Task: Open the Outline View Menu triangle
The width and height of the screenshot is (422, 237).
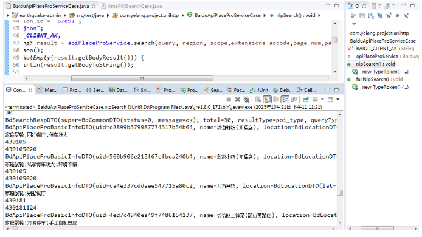Action: (354, 24)
